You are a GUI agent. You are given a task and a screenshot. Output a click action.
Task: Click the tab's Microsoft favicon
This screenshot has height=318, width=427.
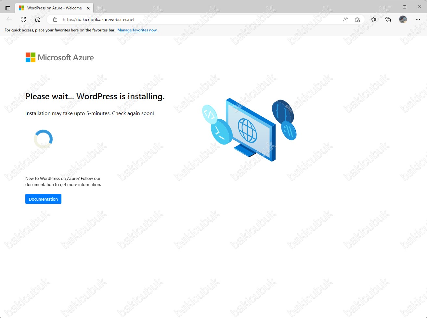(21, 8)
